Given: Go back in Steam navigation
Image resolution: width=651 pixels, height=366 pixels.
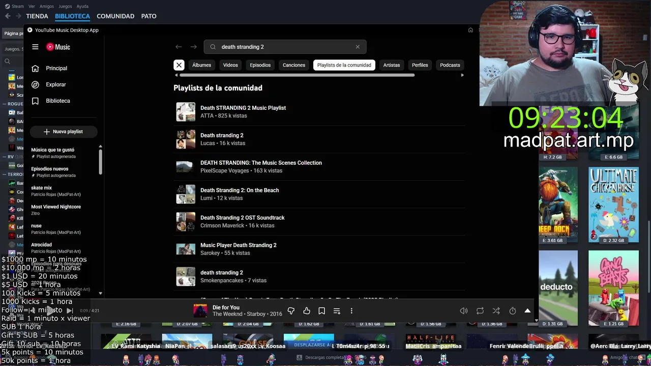Looking at the screenshot, I should click(8, 16).
